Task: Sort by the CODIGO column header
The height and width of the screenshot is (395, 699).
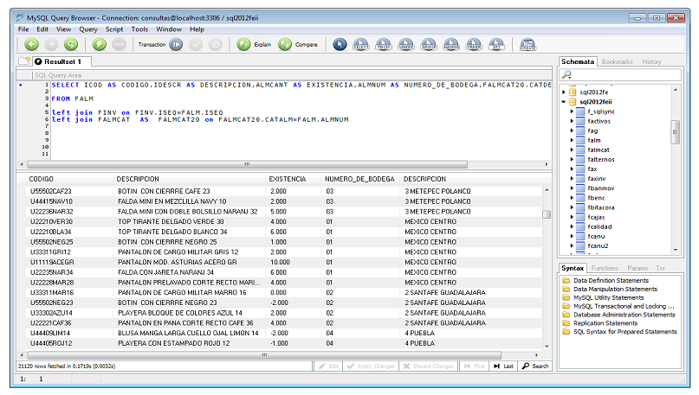Action: tap(68, 179)
